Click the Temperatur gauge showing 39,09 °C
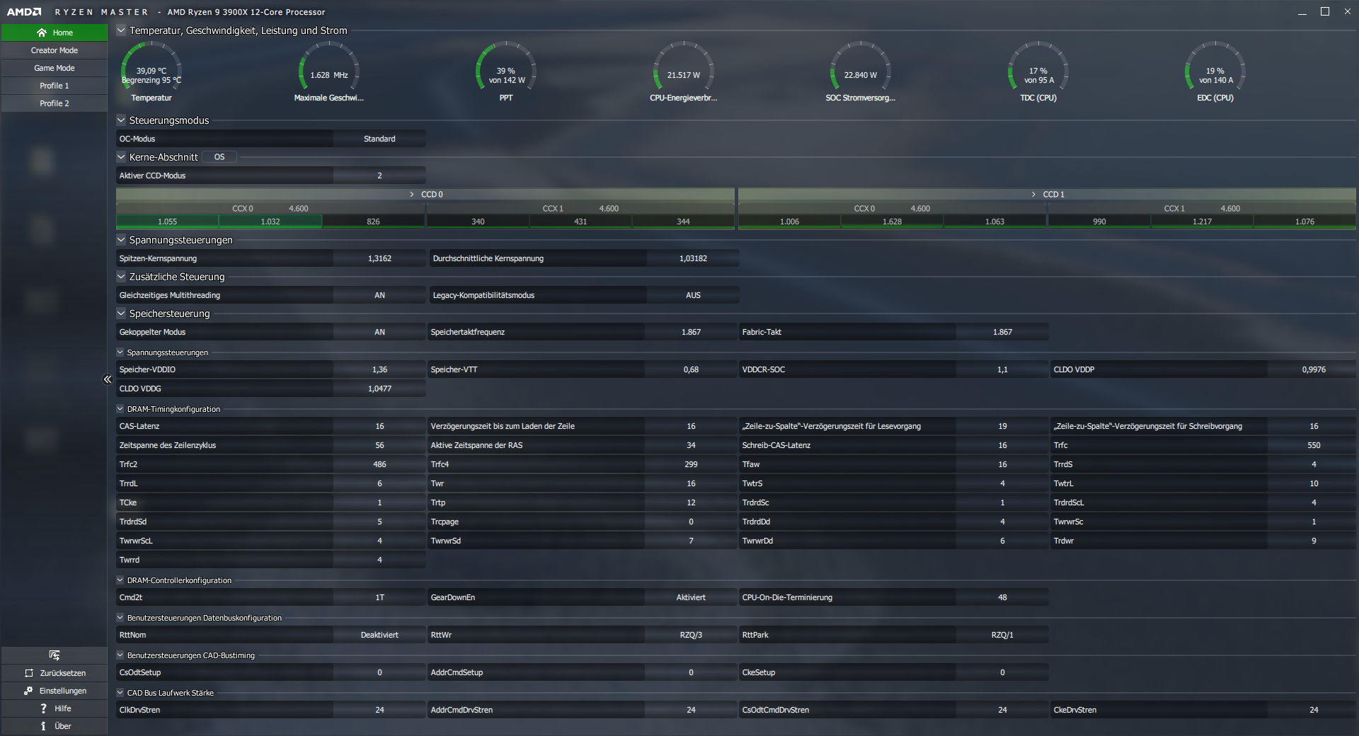Image resolution: width=1359 pixels, height=736 pixels. coord(151,71)
